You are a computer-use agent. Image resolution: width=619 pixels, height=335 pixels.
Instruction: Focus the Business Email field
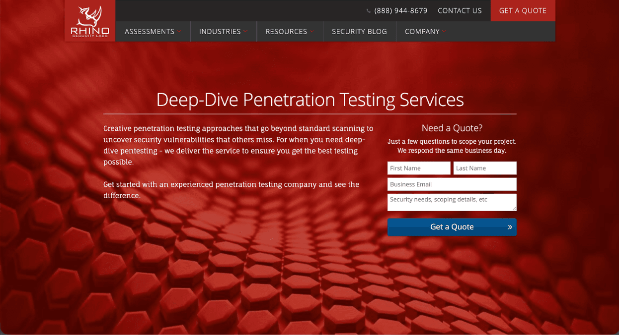tap(452, 184)
